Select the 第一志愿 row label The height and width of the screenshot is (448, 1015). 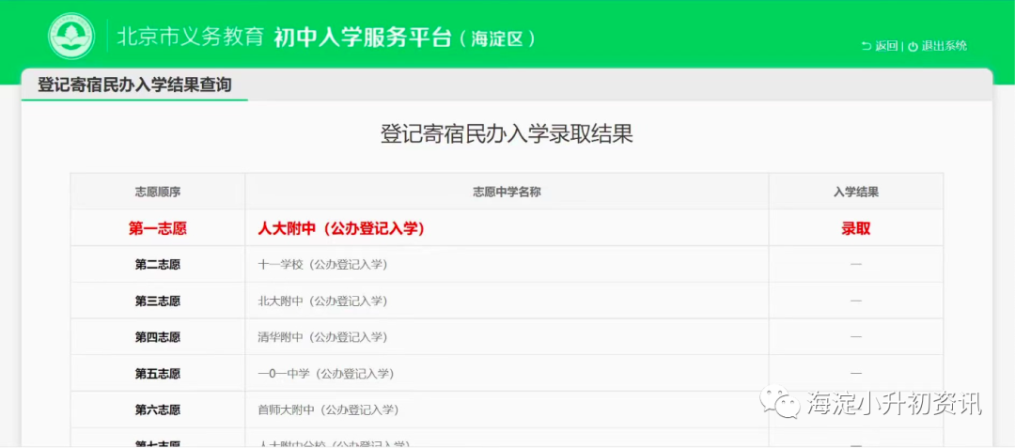coord(157,228)
